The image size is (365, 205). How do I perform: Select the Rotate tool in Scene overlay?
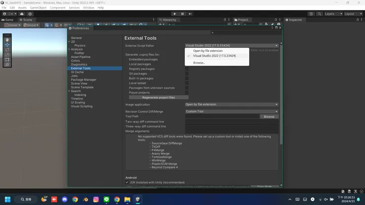[7, 50]
